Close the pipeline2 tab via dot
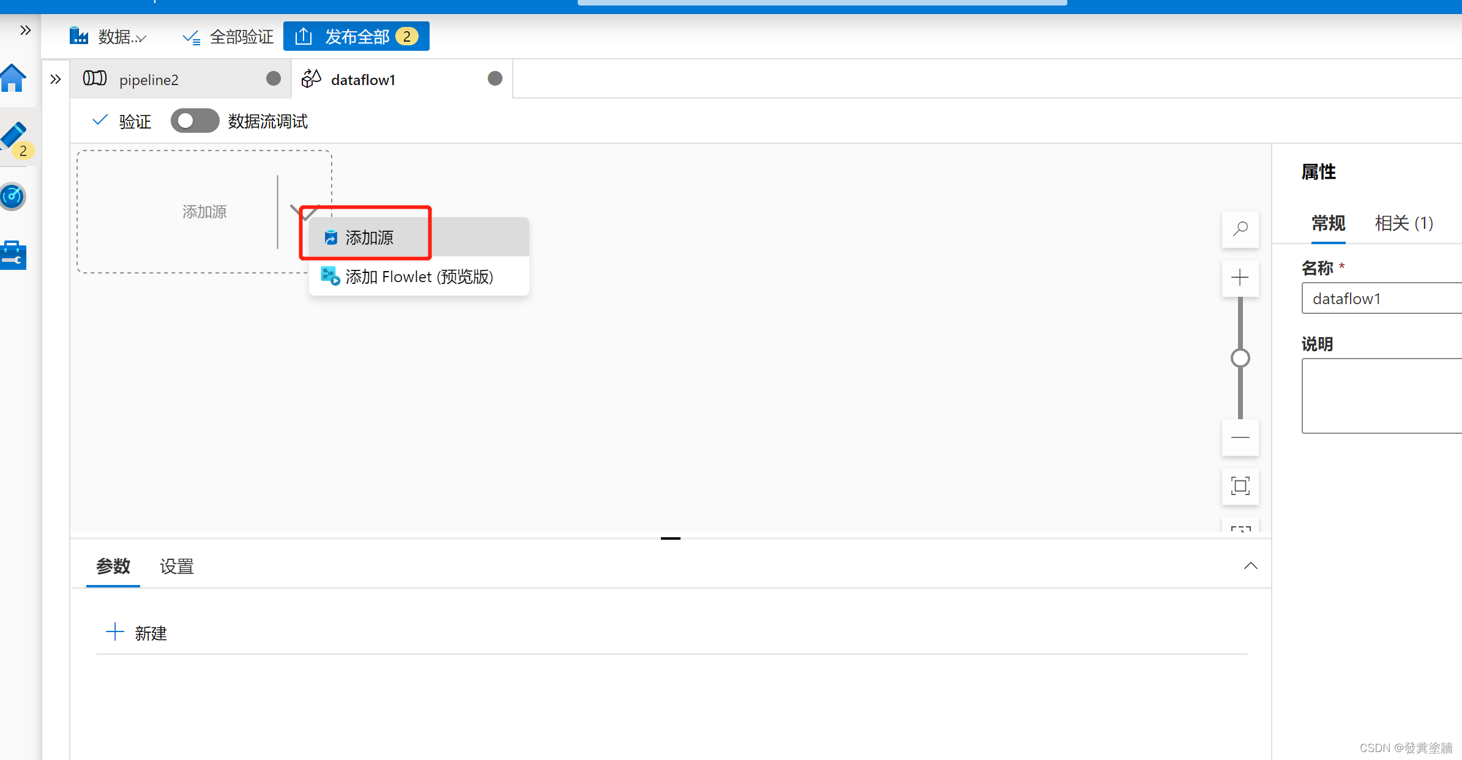 (x=274, y=78)
